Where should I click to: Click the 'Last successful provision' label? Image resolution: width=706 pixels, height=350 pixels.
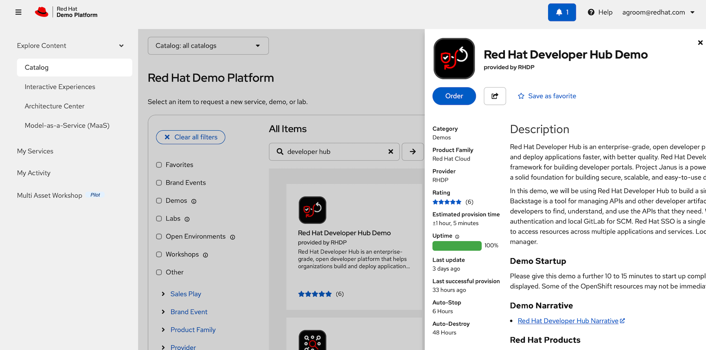pyautogui.click(x=466, y=281)
